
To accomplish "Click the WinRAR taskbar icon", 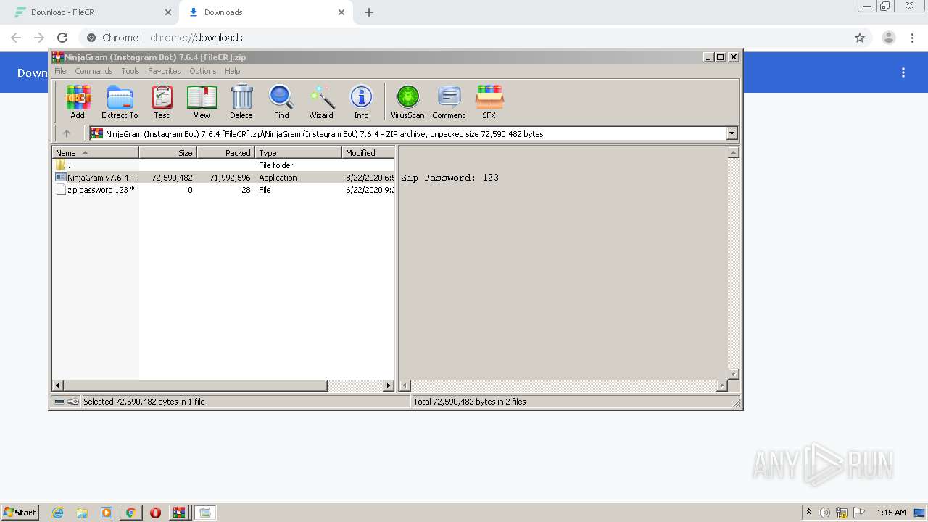I will 179,513.
